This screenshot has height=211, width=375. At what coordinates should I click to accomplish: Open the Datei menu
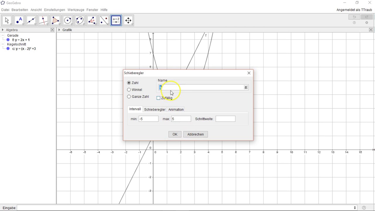(x=5, y=10)
